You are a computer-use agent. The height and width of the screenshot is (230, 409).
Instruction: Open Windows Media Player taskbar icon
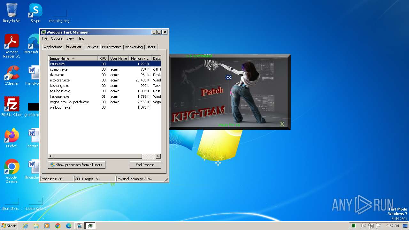(x=47, y=226)
